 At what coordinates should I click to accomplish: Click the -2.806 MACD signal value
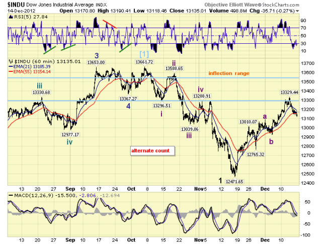[88, 195]
